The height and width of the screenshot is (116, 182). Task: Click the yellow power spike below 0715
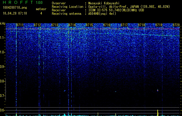click(x=98, y=114)
